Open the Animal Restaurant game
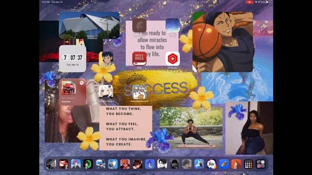 click(x=139, y=92)
